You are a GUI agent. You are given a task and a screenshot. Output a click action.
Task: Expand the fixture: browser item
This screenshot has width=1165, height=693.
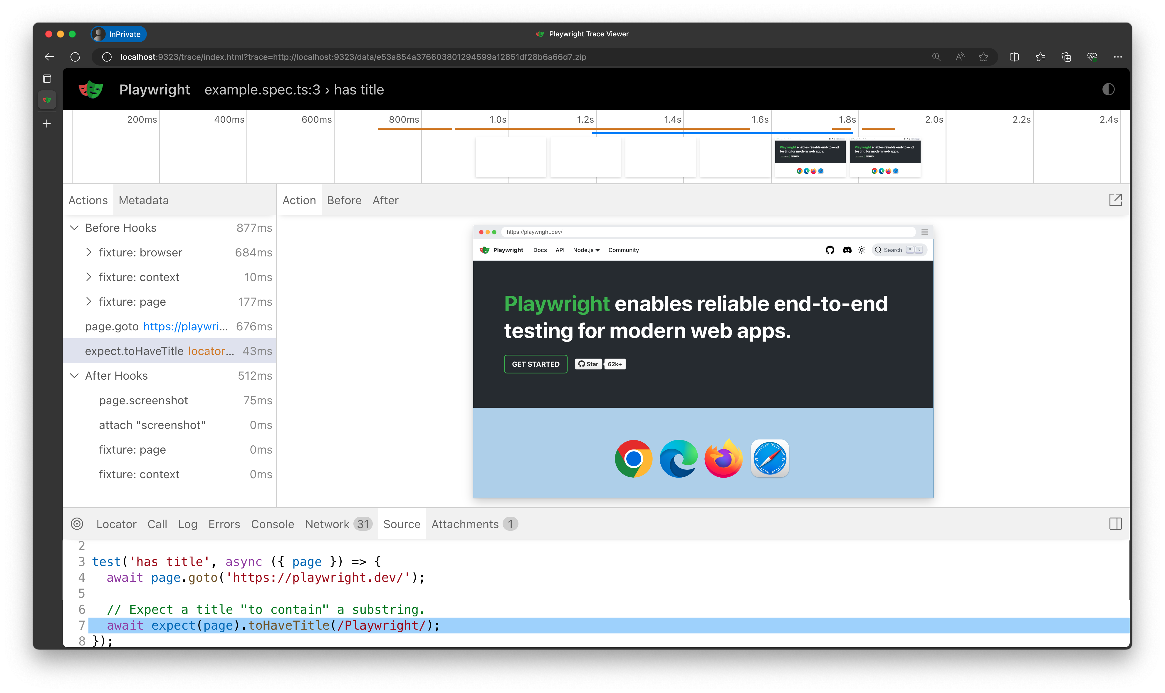(x=89, y=253)
